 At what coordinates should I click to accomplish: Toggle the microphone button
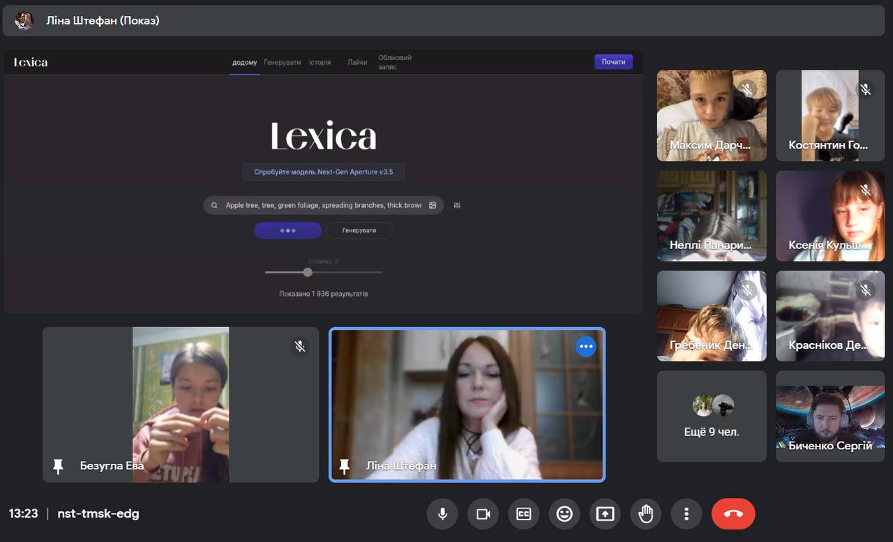[x=442, y=514]
